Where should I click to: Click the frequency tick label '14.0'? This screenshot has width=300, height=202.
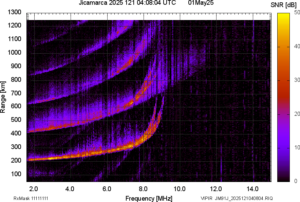(x=252, y=189)
